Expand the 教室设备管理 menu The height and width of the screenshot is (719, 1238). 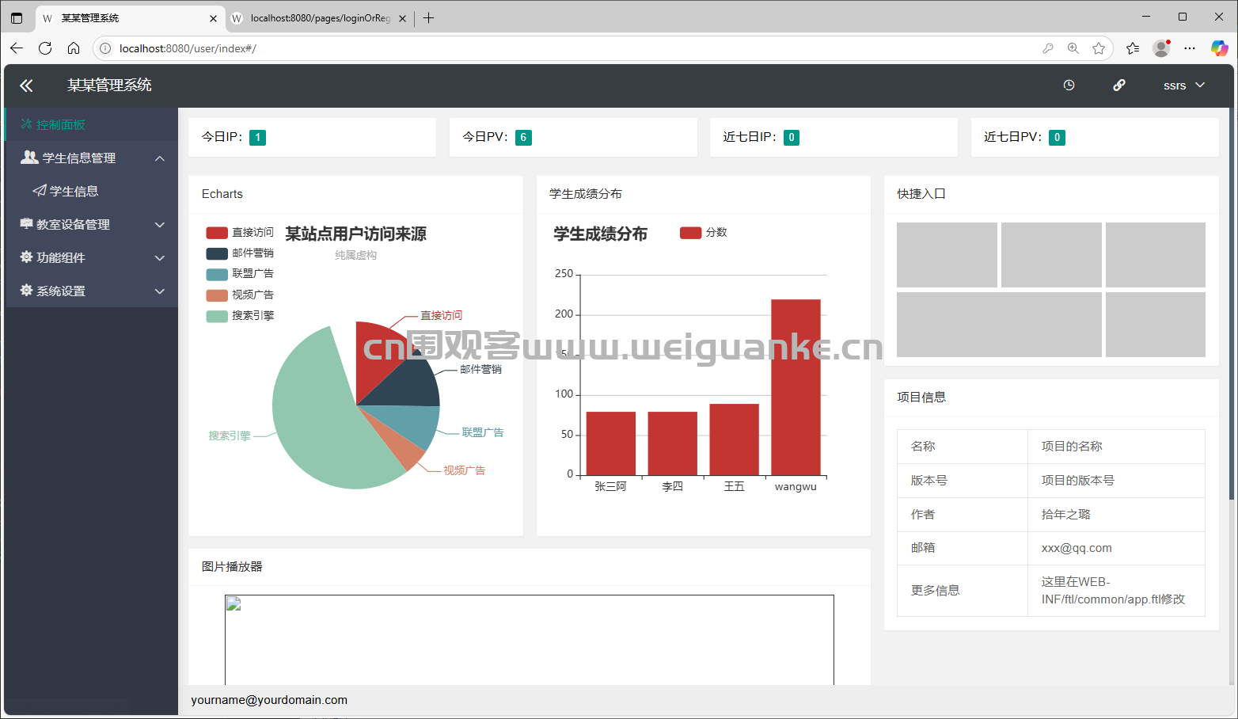pyautogui.click(x=91, y=224)
